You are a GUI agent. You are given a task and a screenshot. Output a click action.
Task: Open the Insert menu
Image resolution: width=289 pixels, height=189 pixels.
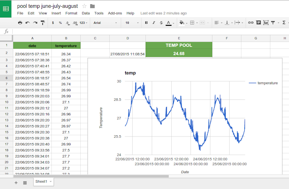[x=56, y=13]
